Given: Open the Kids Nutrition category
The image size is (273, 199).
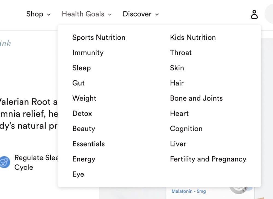Looking at the screenshot, I should pos(193,37).
